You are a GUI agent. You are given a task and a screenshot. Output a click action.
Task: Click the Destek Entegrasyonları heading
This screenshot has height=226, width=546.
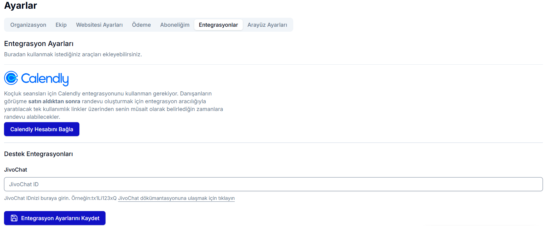pyautogui.click(x=38, y=154)
